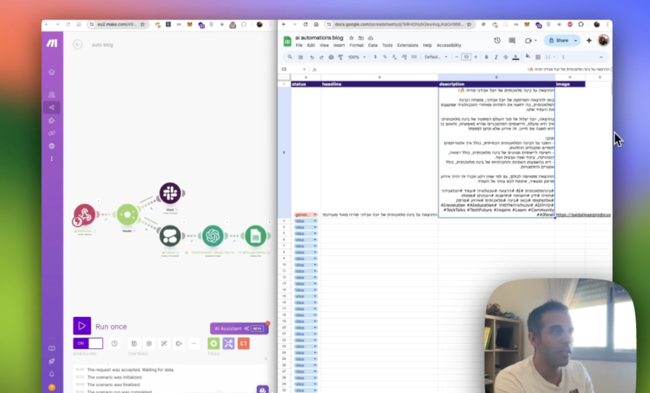Toggle bold formatting in Sheets toolbar
Screen dimensions: 650x393
point(486,57)
